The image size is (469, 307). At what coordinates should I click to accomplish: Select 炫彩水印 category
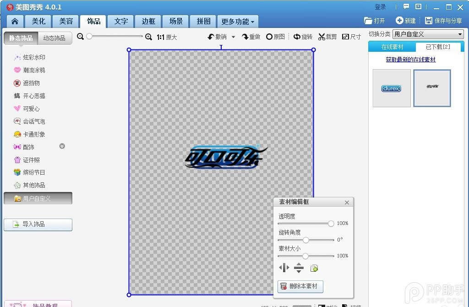point(30,57)
